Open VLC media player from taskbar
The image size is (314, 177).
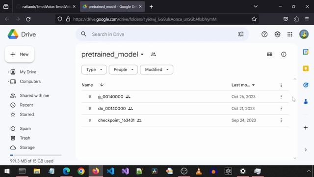click(199, 171)
